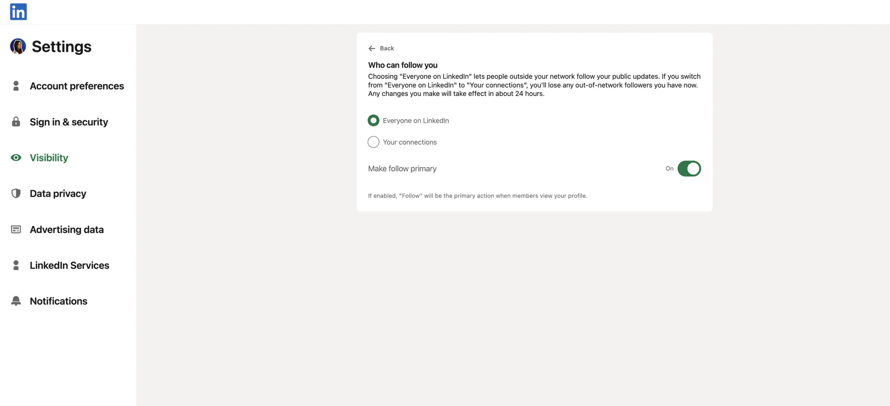Select Your connections radio button
Image resolution: width=890 pixels, height=406 pixels.
click(373, 142)
